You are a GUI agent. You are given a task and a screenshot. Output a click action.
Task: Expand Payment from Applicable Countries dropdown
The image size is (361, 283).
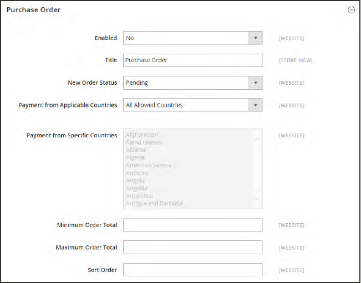pos(192,105)
